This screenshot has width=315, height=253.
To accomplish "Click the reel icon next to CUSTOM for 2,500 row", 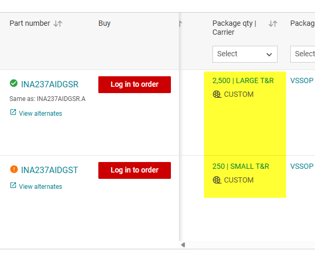I will 217,94.
